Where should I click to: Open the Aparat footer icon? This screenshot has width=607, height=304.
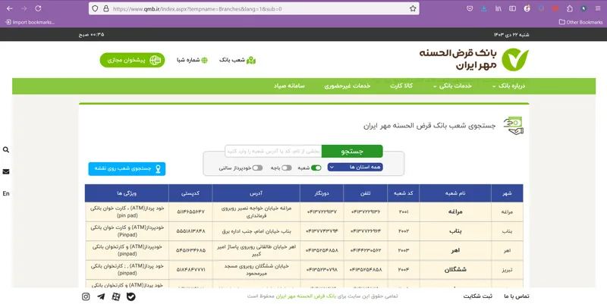coord(116,296)
